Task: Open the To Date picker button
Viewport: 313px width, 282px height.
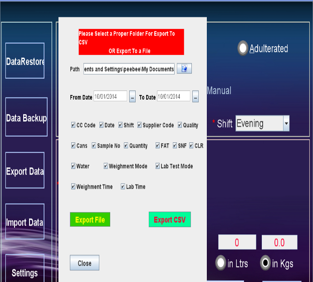Action: click(x=195, y=97)
